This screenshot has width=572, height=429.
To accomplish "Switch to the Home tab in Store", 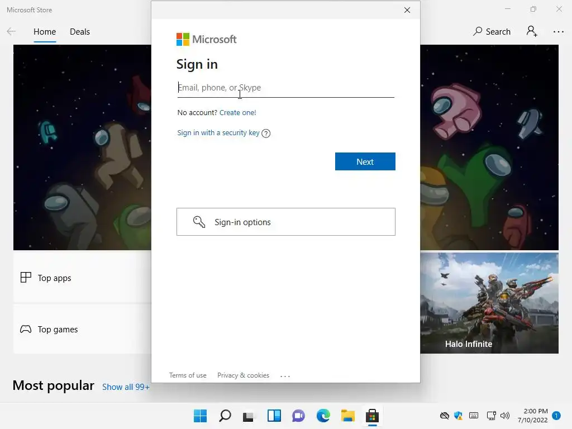I will coord(45,32).
